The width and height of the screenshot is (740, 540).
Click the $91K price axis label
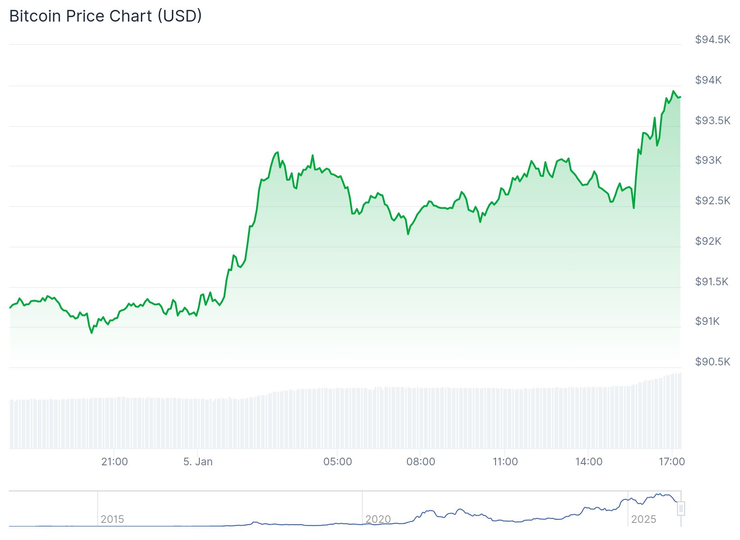pos(708,321)
